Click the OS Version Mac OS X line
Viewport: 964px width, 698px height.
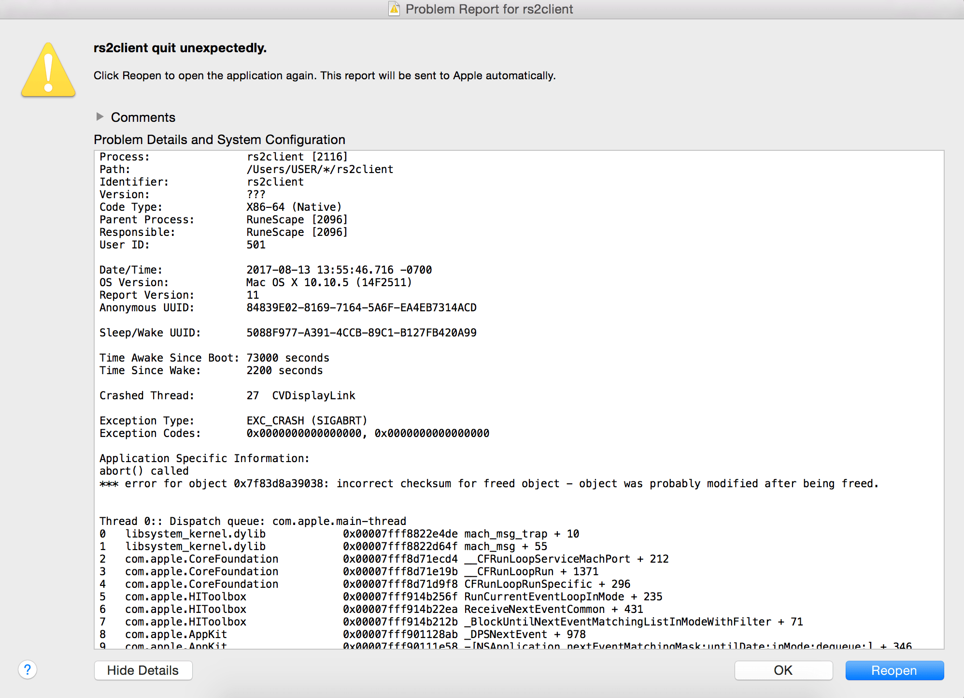point(255,282)
